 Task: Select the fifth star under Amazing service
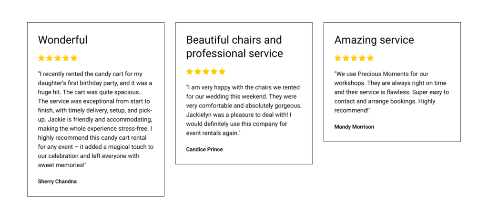coord(370,58)
